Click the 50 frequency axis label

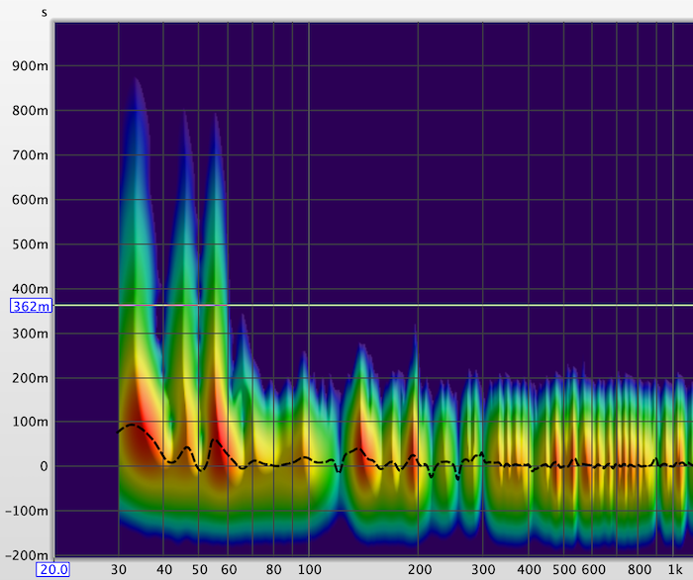click(x=200, y=569)
